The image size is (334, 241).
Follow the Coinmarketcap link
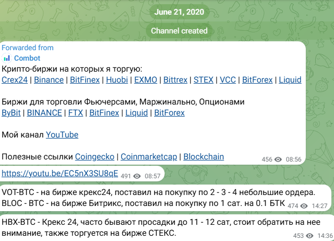149,157
